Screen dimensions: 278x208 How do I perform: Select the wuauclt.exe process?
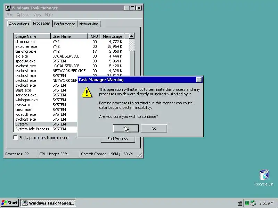tap(46, 114)
